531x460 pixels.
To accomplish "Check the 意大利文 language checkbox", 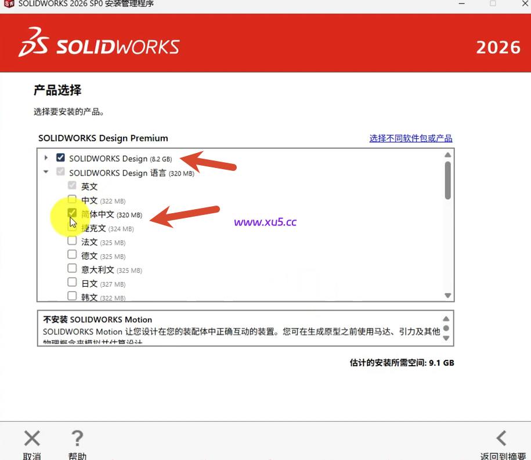I will (x=72, y=269).
